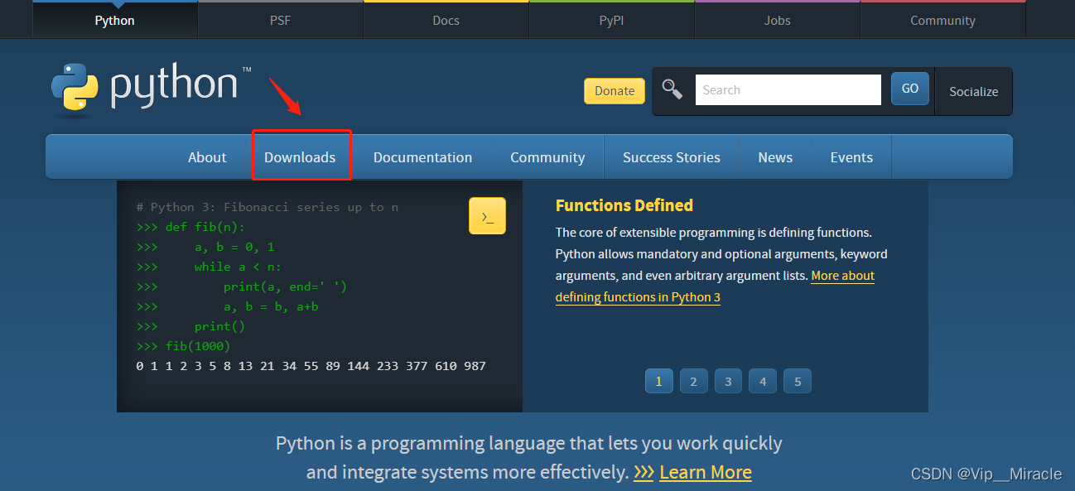
Task: Open the News navigation menu
Action: (x=775, y=157)
